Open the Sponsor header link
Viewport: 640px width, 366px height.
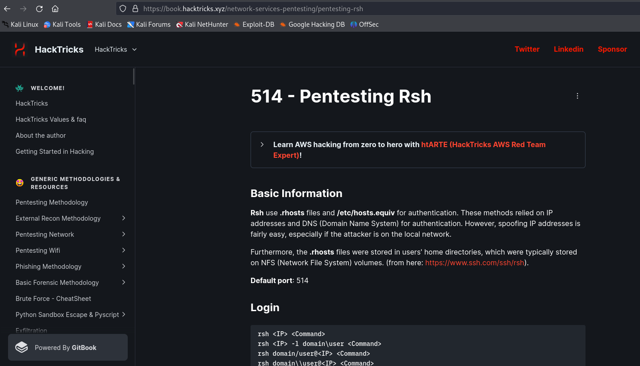click(612, 49)
